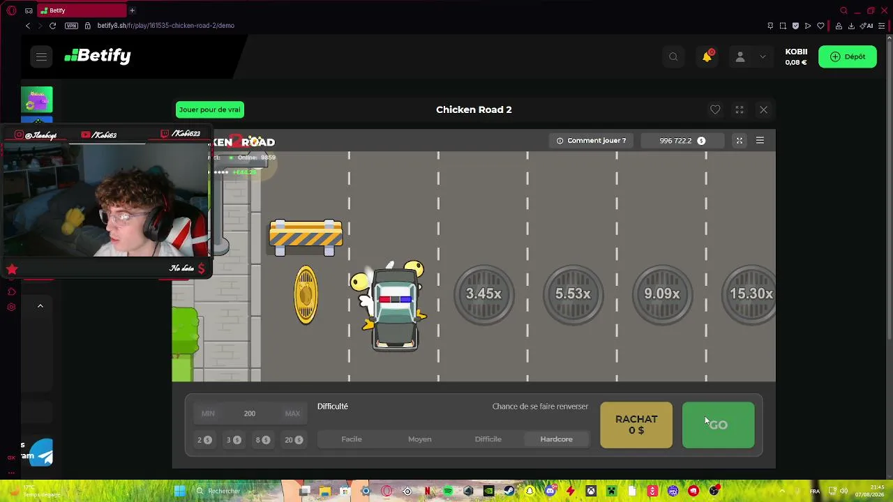Show hidden system tray icons

(781, 491)
